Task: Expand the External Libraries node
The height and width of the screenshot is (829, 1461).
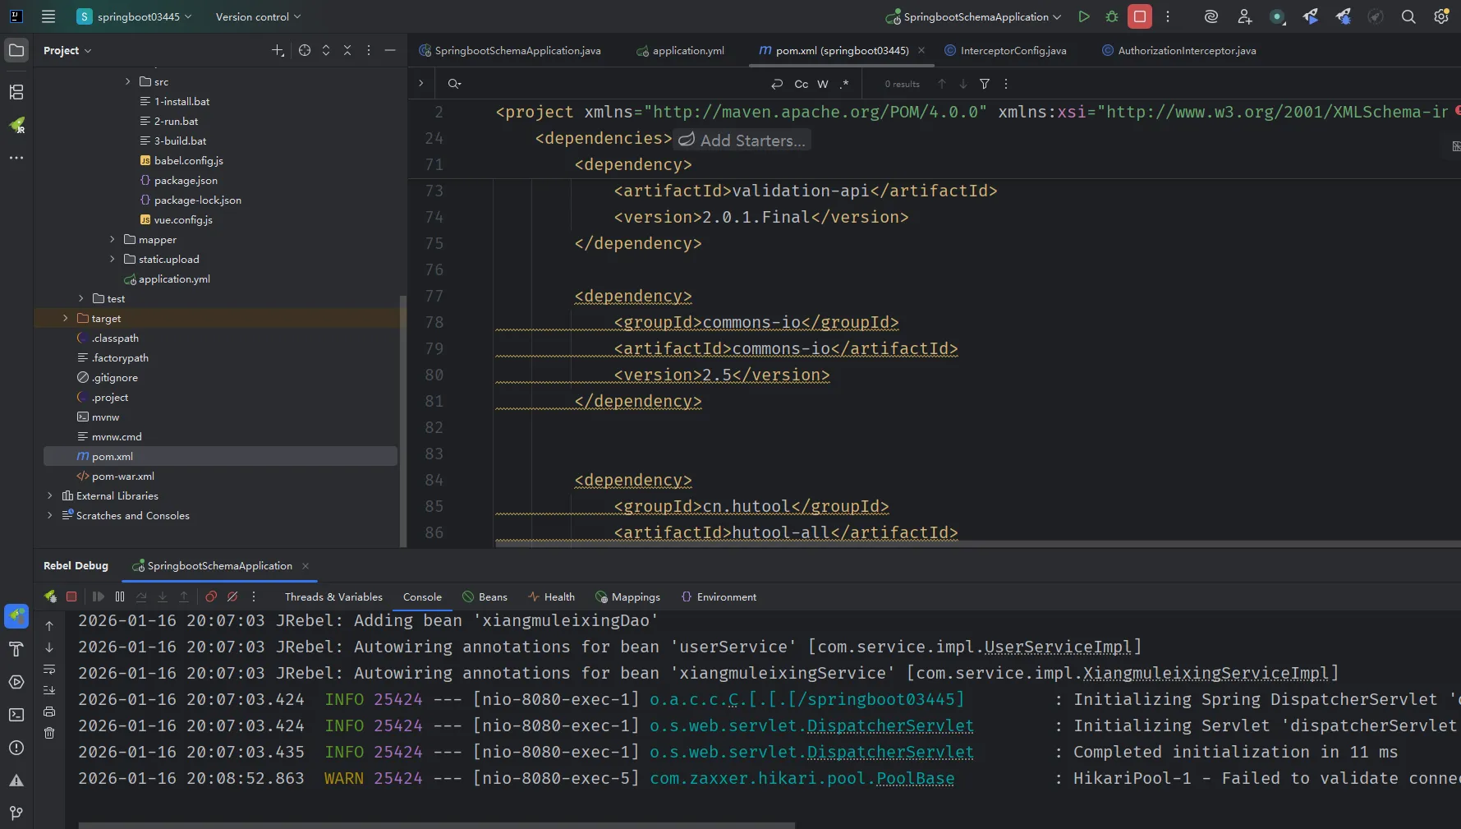Action: click(50, 495)
